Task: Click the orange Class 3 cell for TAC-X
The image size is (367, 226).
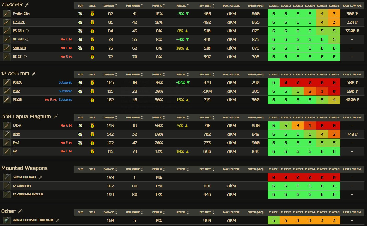Action: click(x=298, y=126)
